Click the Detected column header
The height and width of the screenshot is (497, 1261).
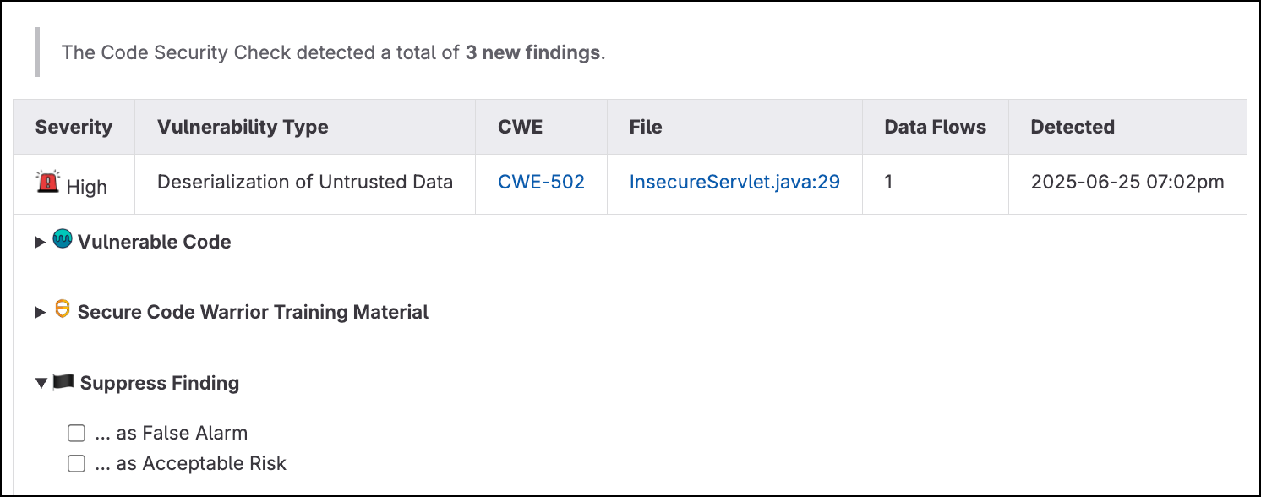1073,127
